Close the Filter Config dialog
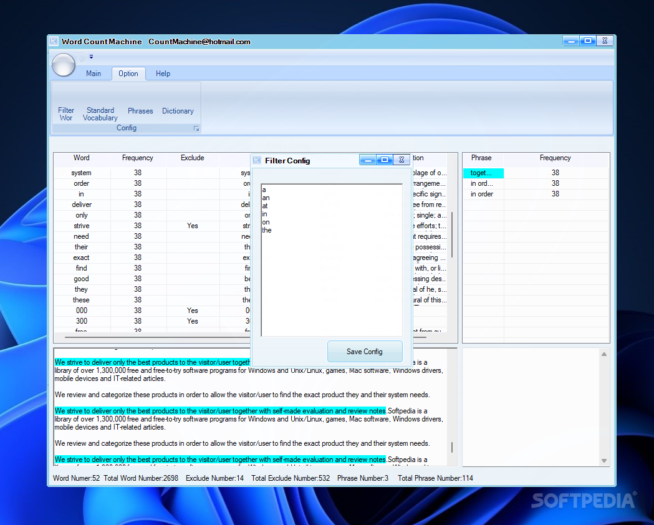Image resolution: width=654 pixels, height=525 pixels. click(x=402, y=160)
